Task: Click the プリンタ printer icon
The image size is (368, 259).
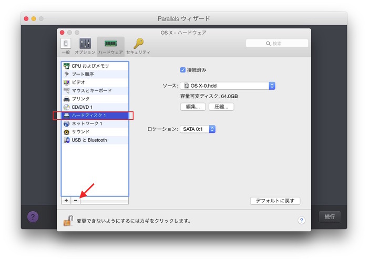Action: (x=67, y=99)
